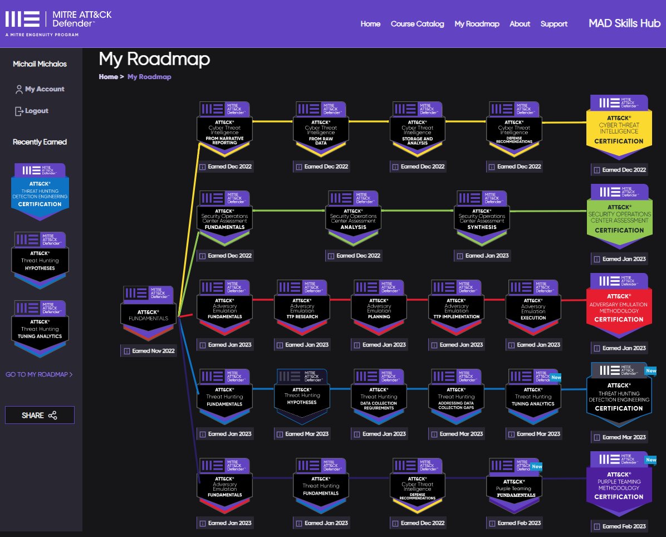The width and height of the screenshot is (666, 537).
Task: Open the Home menu item
Action: click(x=370, y=24)
